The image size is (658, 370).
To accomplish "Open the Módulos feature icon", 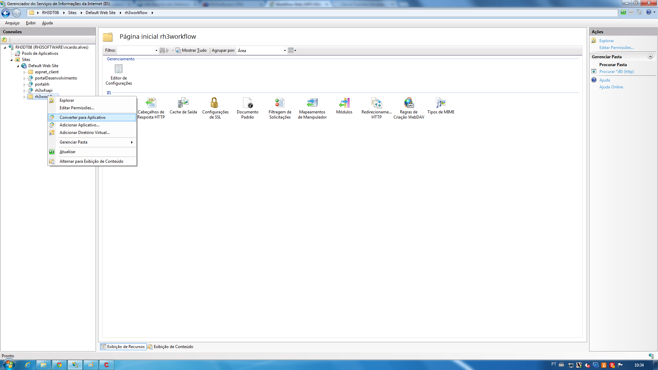I will click(x=344, y=103).
